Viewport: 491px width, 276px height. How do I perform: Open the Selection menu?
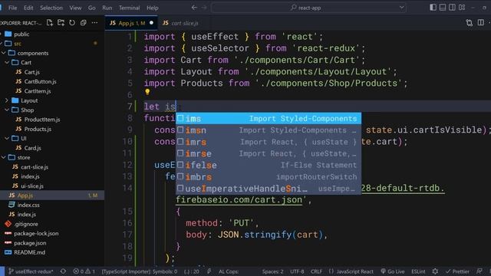pyautogui.click(x=51, y=8)
